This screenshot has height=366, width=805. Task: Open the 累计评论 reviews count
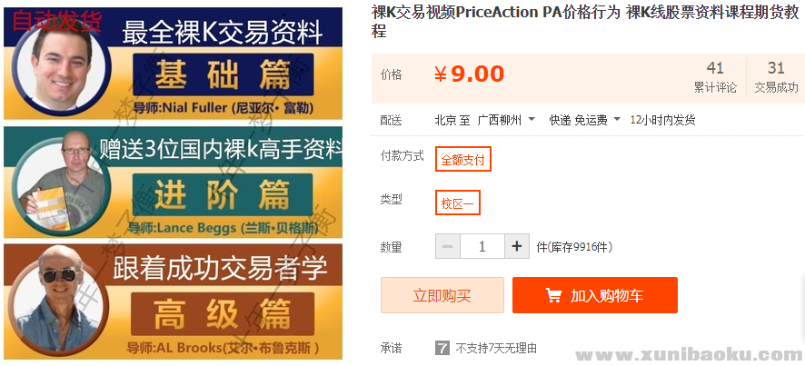coord(715,77)
